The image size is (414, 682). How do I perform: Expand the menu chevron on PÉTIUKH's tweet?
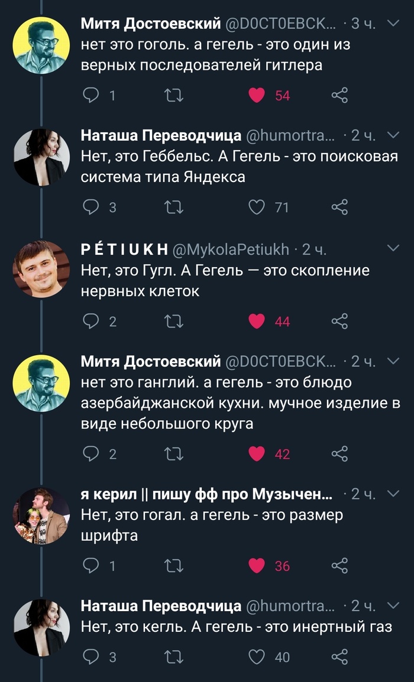[x=393, y=249]
